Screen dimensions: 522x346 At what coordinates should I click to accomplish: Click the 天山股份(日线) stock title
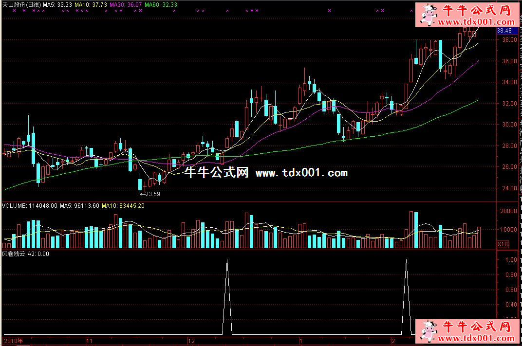coord(22,4)
